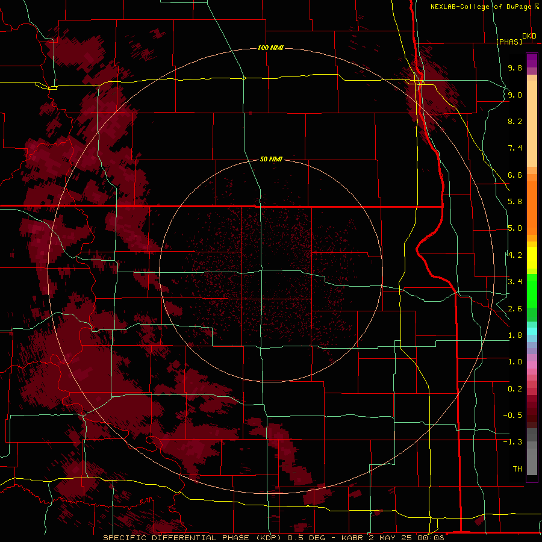
Task: Click the 8.2 scale value
Action: [x=515, y=121]
